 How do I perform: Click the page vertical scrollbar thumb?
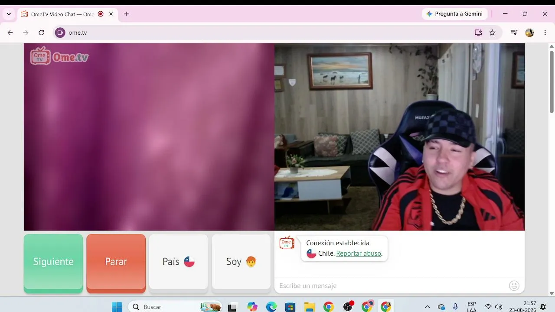tap(552, 81)
